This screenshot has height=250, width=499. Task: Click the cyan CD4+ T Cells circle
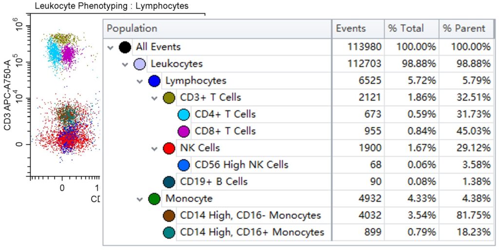click(x=184, y=115)
